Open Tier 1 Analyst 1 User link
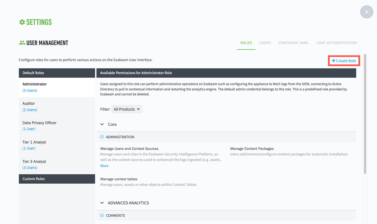Viewport: 377px width, 224px height. [29, 148]
